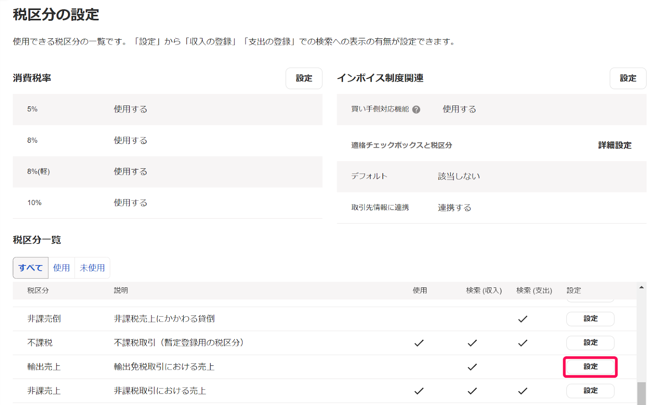This screenshot has width=661, height=405.
Task: Click the 8%(軽) tax rate label
Action: coord(38,172)
